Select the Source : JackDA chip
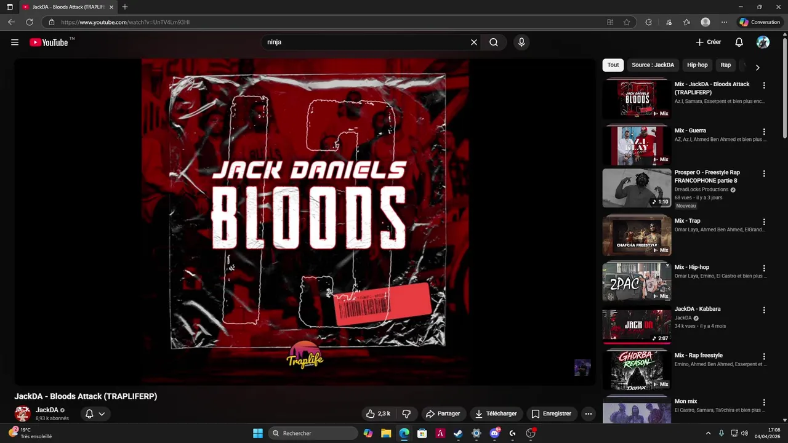Screen dimensions: 788x443 click(x=653, y=65)
